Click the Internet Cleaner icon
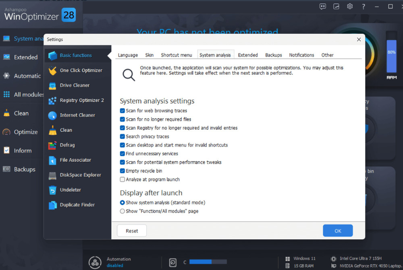403x270 pixels. click(53, 115)
